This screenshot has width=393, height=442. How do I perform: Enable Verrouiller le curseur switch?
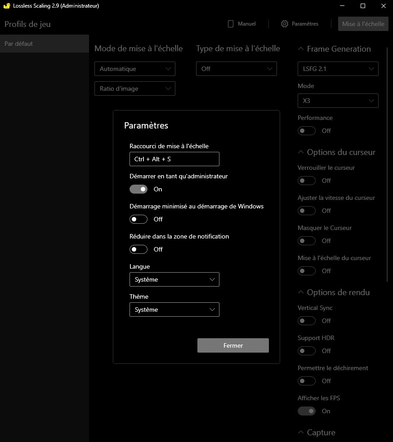click(x=307, y=181)
